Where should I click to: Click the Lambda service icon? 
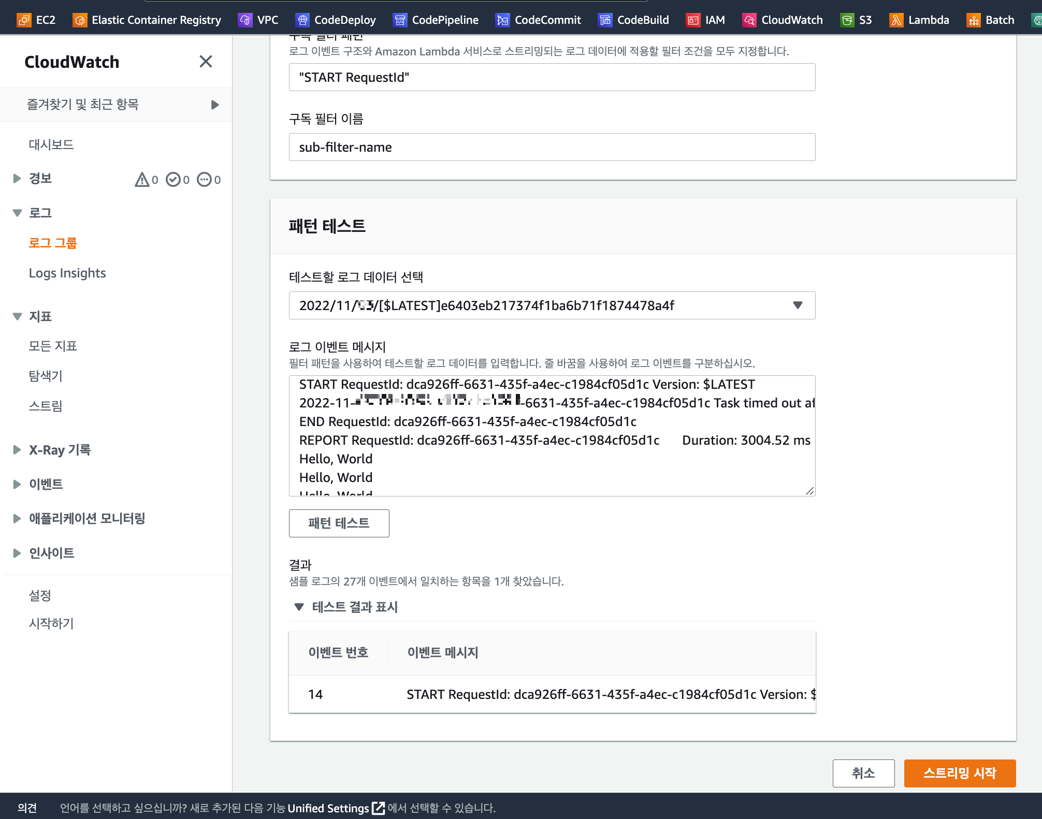(896, 20)
